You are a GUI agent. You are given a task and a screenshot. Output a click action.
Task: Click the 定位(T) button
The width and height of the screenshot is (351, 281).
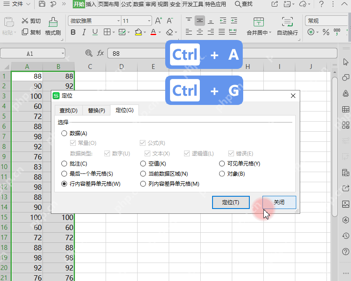point(231,202)
